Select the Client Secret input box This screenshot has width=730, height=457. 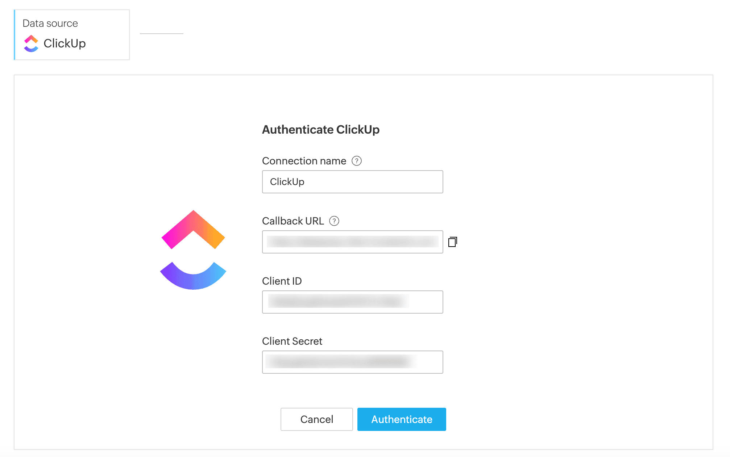(x=352, y=362)
